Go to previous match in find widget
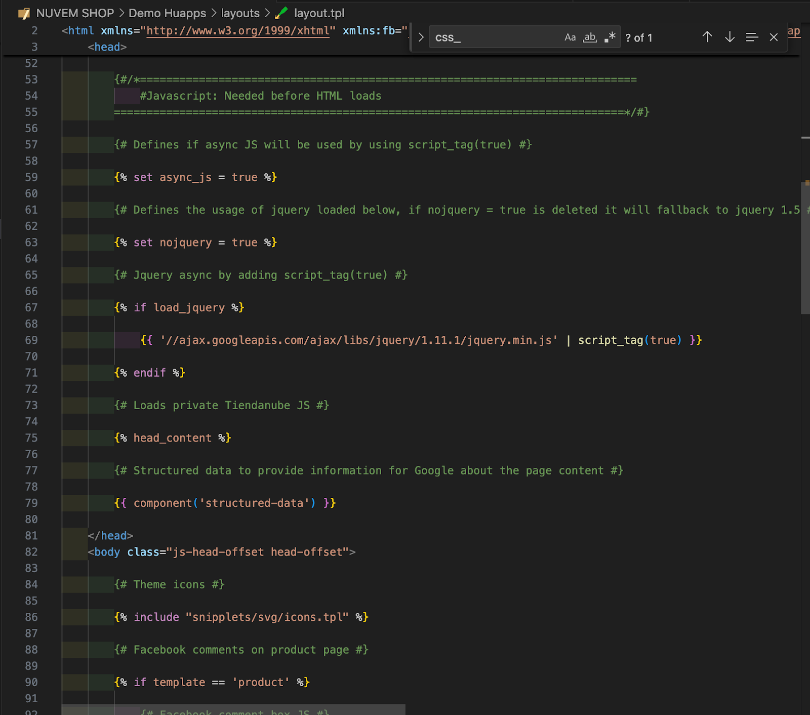This screenshot has height=715, width=810. click(x=707, y=37)
